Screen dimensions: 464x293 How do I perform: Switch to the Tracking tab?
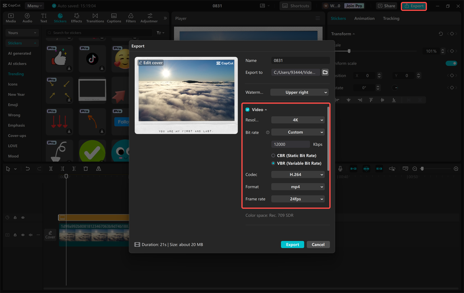pyautogui.click(x=391, y=18)
